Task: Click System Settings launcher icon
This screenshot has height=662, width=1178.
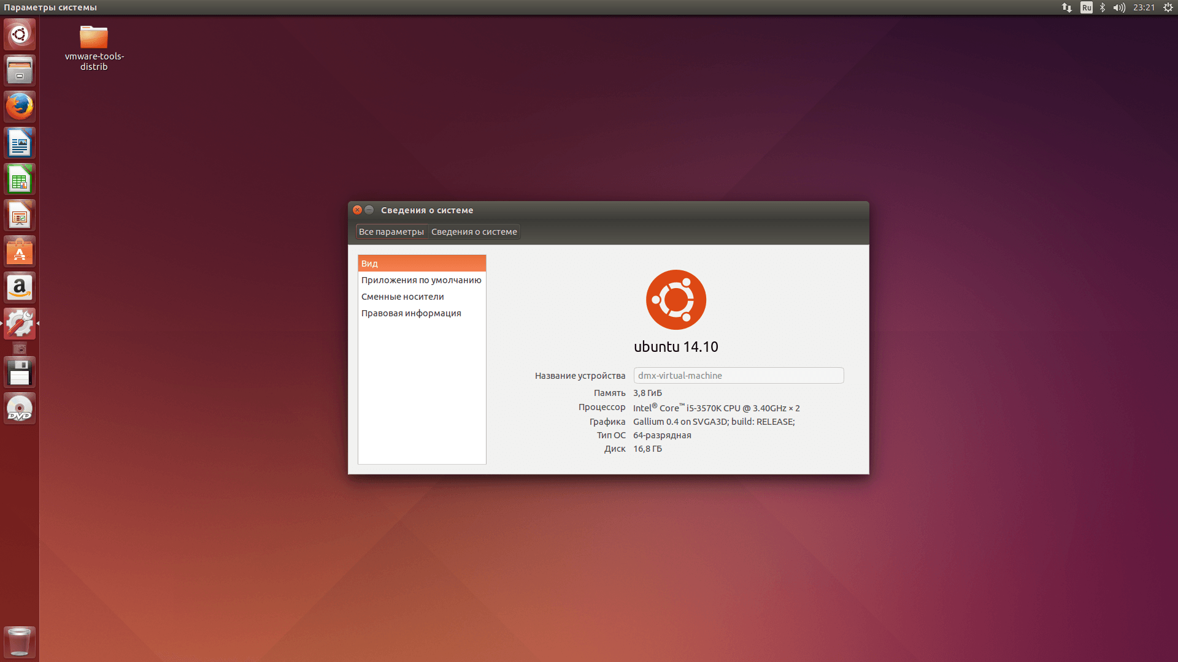Action: 20,324
